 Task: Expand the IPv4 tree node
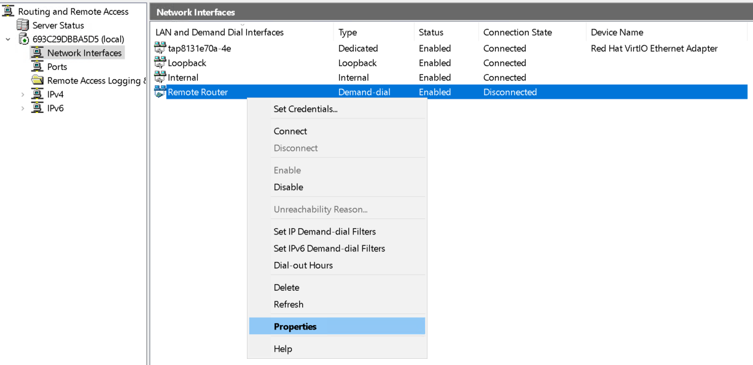[23, 94]
